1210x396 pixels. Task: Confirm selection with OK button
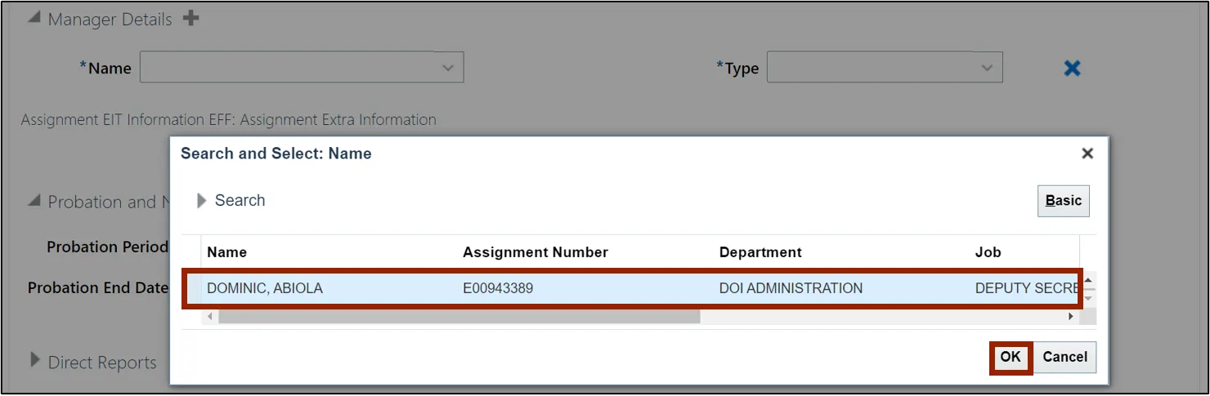pyautogui.click(x=1011, y=357)
